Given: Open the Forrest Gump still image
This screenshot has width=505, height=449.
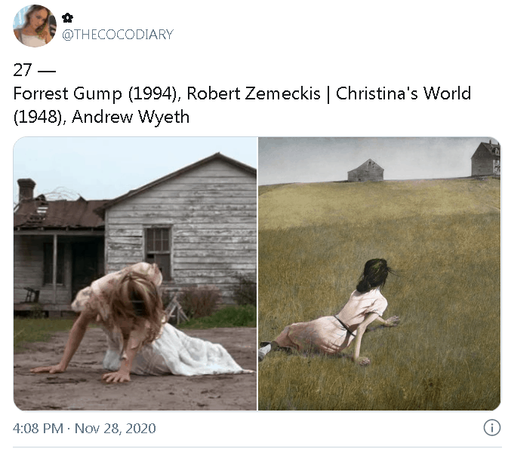Looking at the screenshot, I should click(x=135, y=273).
